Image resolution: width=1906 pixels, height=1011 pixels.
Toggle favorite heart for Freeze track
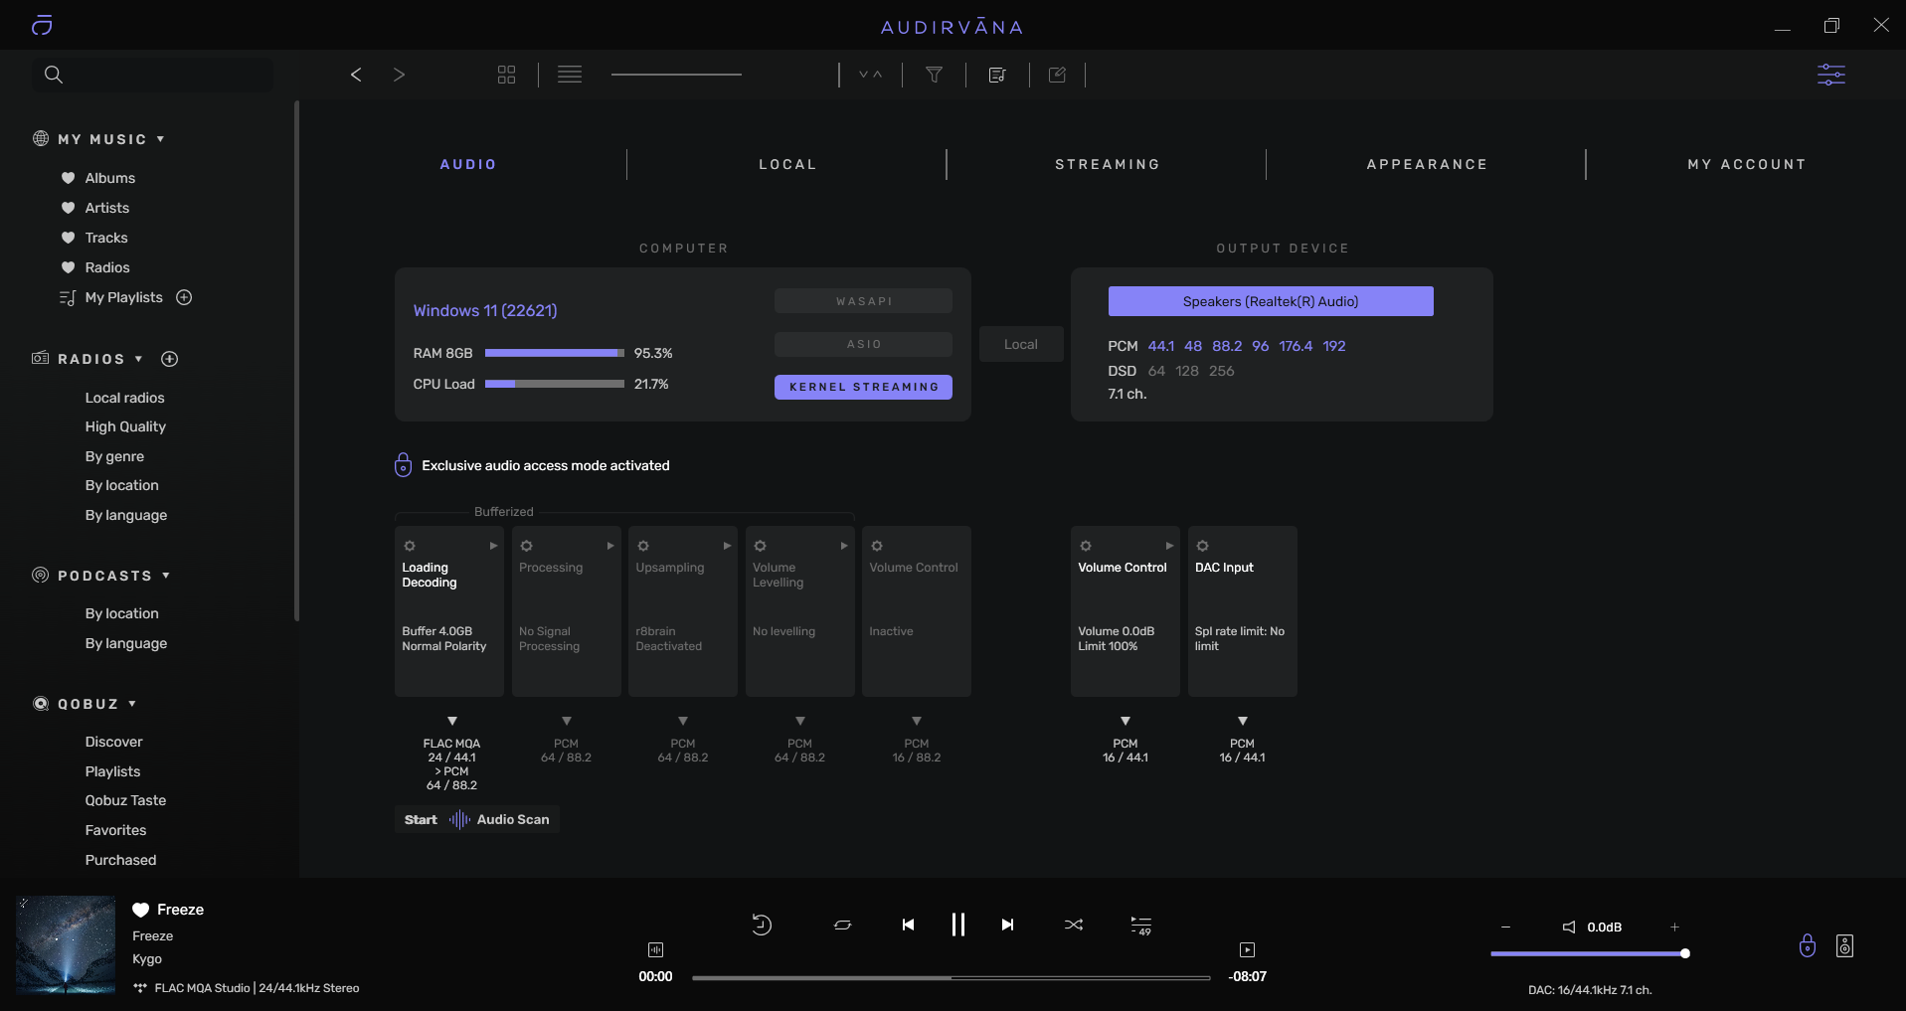(141, 910)
